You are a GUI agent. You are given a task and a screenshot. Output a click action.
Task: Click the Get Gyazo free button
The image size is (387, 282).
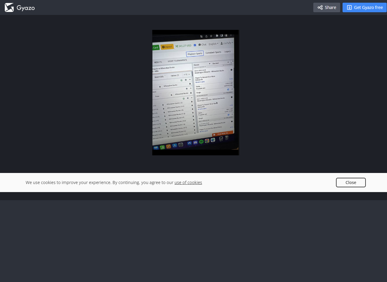(x=365, y=7)
